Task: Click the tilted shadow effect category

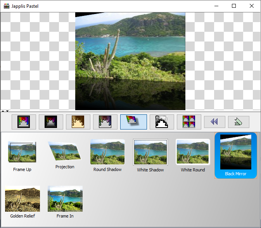Action: click(x=133, y=122)
